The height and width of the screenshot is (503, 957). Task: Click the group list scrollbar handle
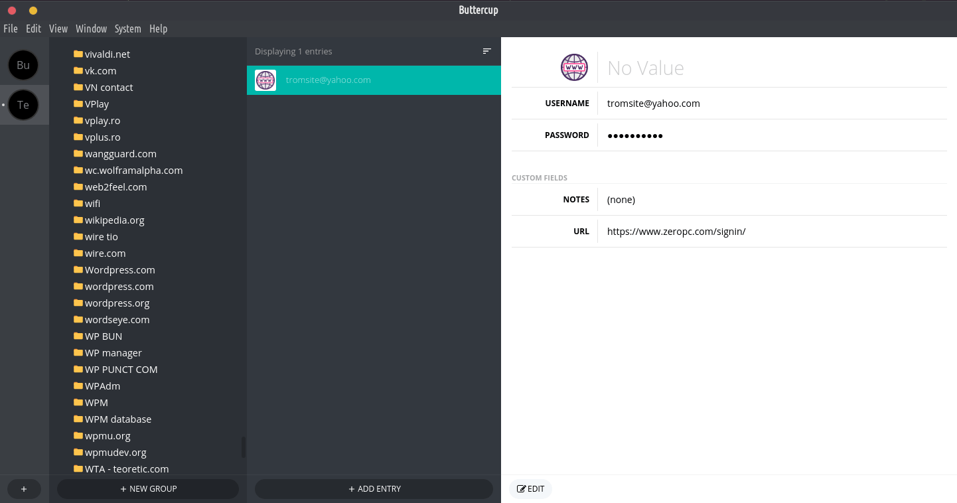tap(244, 447)
